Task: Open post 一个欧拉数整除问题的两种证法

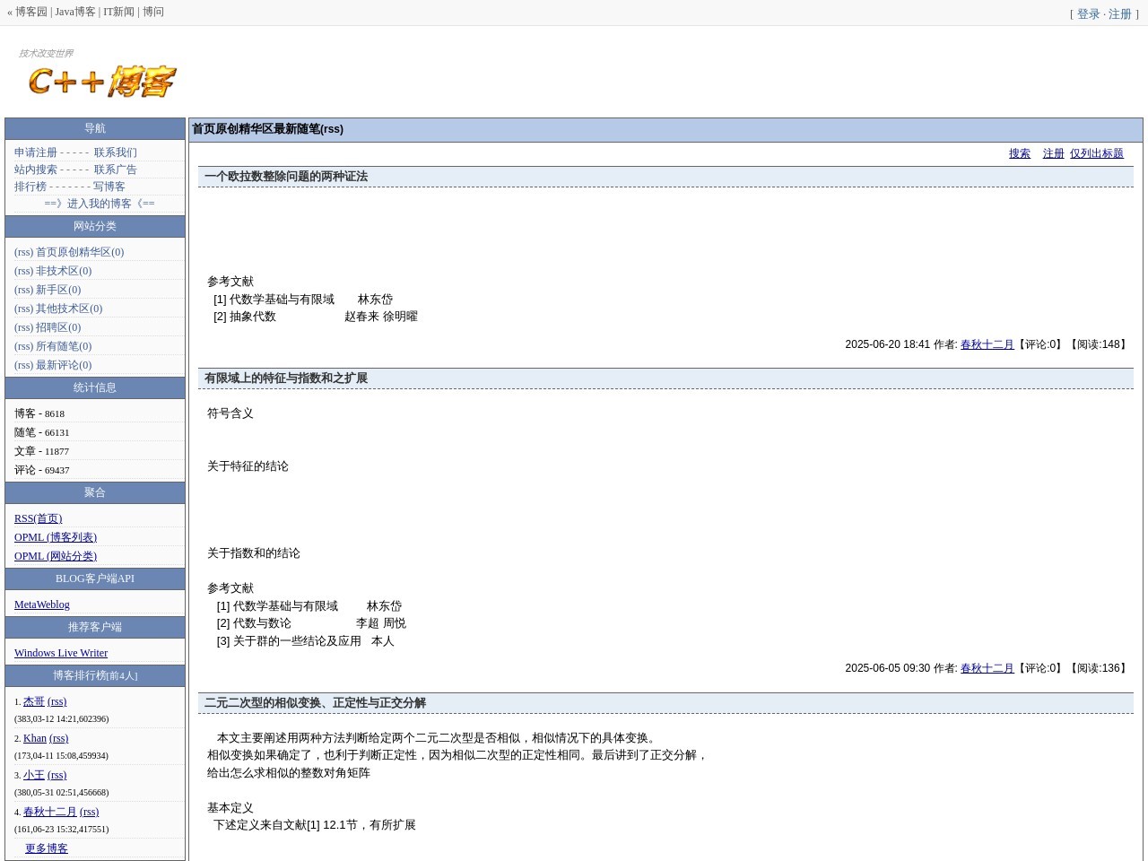Action: (285, 177)
